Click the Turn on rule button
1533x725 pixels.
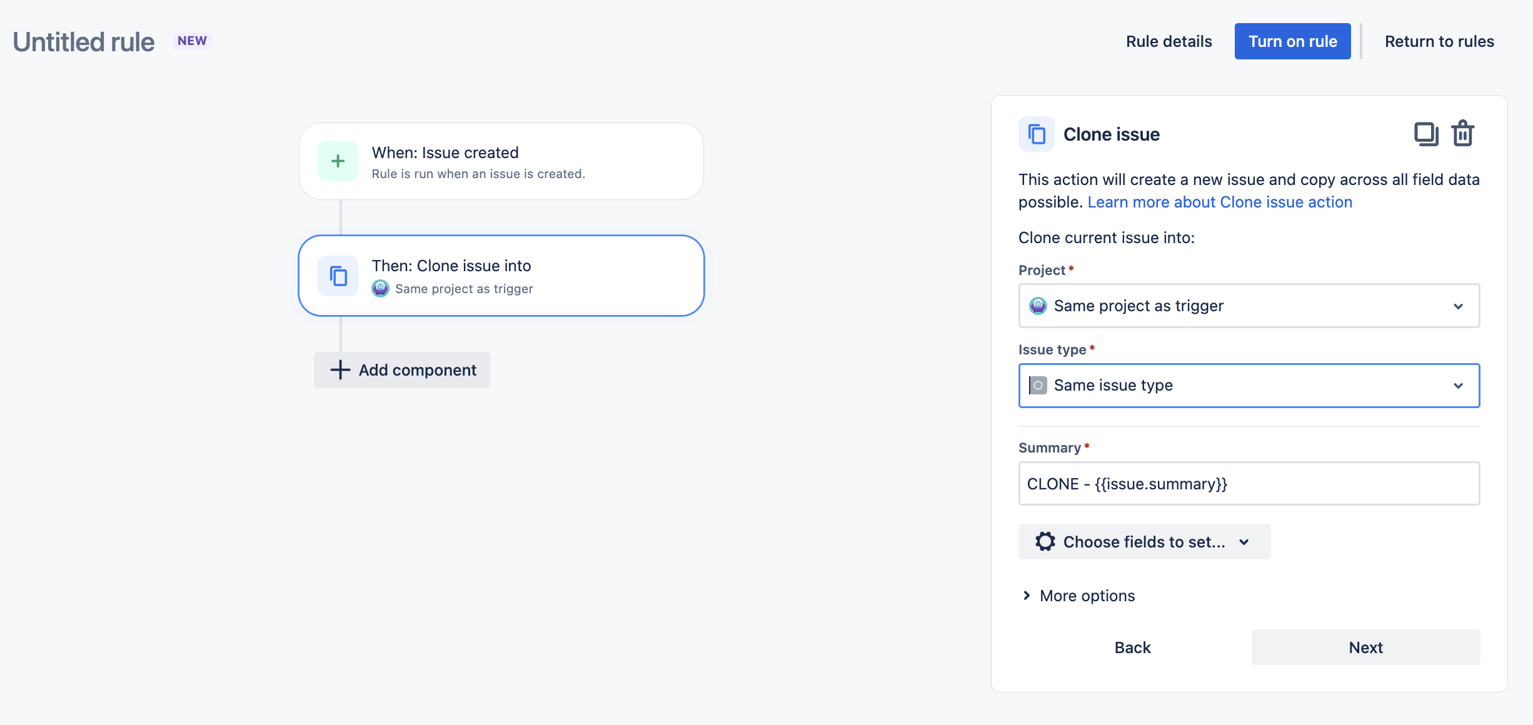pyautogui.click(x=1294, y=41)
